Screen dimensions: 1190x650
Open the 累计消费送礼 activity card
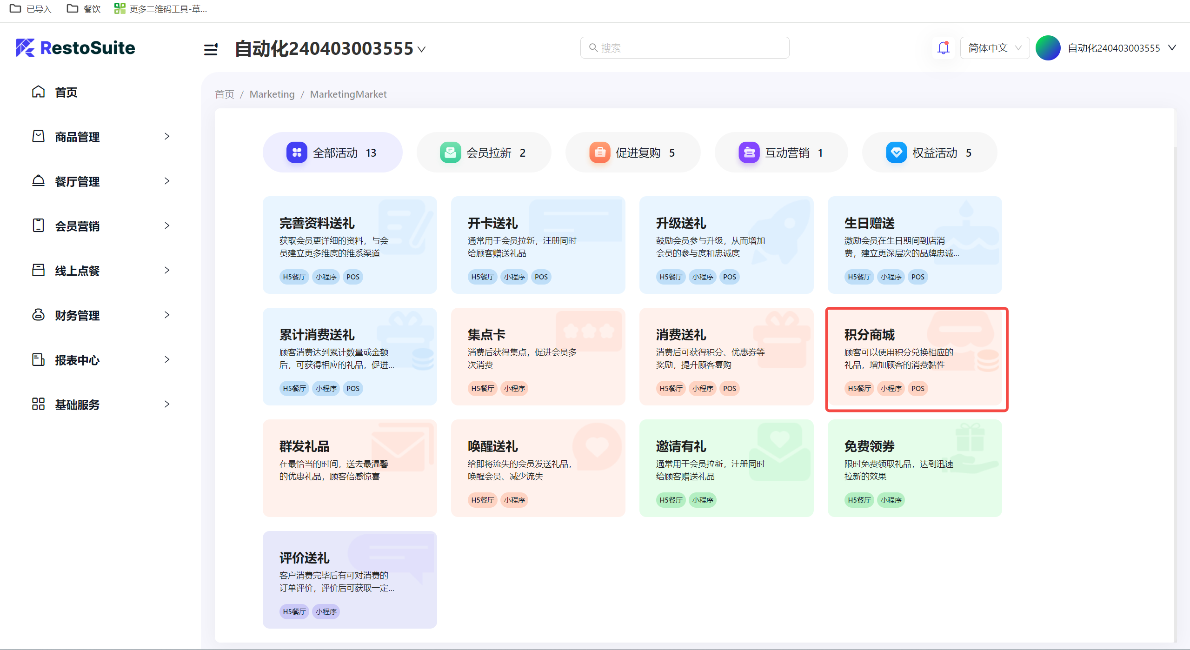pyautogui.click(x=350, y=357)
